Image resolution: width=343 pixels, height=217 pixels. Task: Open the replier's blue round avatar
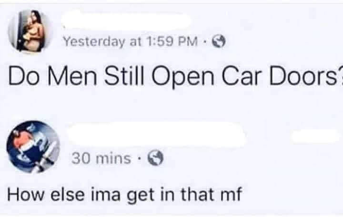33,147
